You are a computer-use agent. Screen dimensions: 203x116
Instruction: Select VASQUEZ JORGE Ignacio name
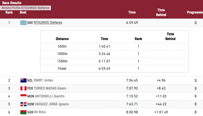point(52,104)
